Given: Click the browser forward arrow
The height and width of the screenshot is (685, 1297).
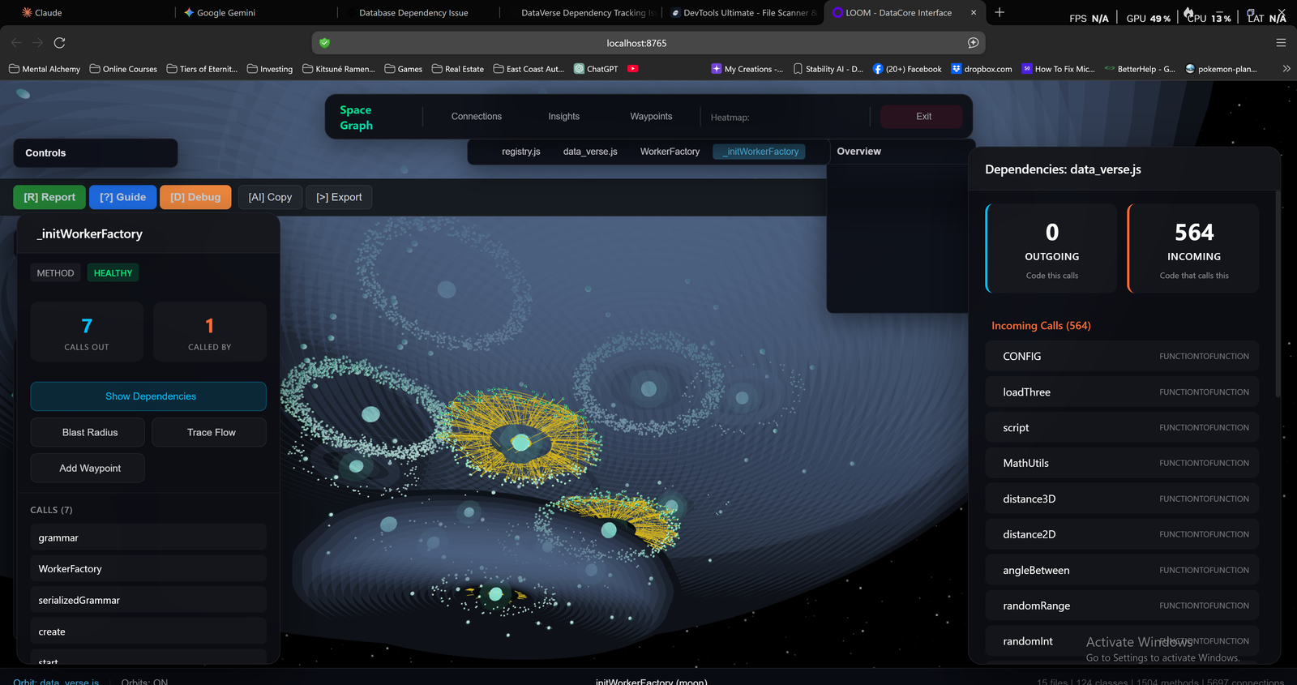Looking at the screenshot, I should click(37, 43).
